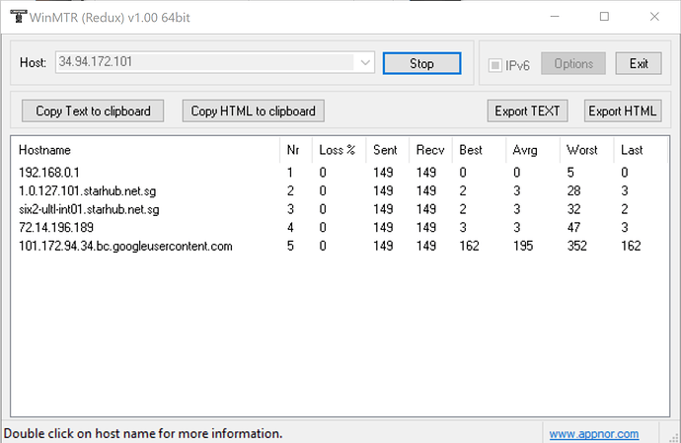This screenshot has width=681, height=443.
Task: Export results as HTML
Action: point(622,111)
